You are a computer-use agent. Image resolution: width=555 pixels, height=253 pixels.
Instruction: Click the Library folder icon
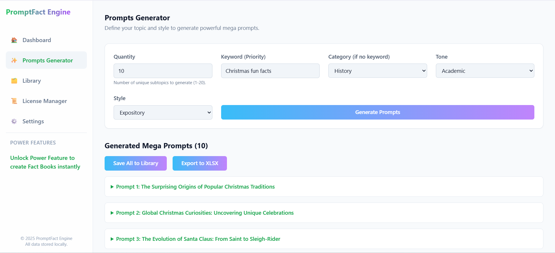[14, 81]
